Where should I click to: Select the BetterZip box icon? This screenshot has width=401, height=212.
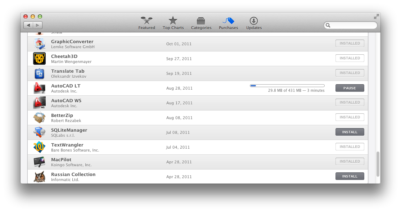click(39, 118)
